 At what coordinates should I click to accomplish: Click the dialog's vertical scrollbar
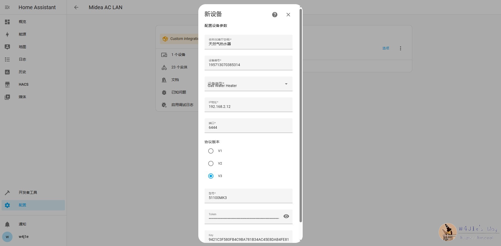[x=301, y=115]
